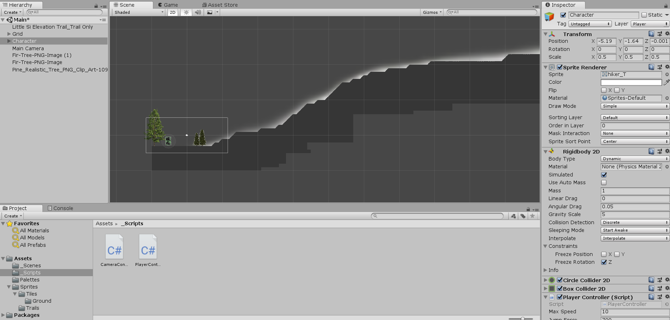This screenshot has height=320, width=670.
Task: Click the Gizmos button
Action: pyautogui.click(x=432, y=12)
